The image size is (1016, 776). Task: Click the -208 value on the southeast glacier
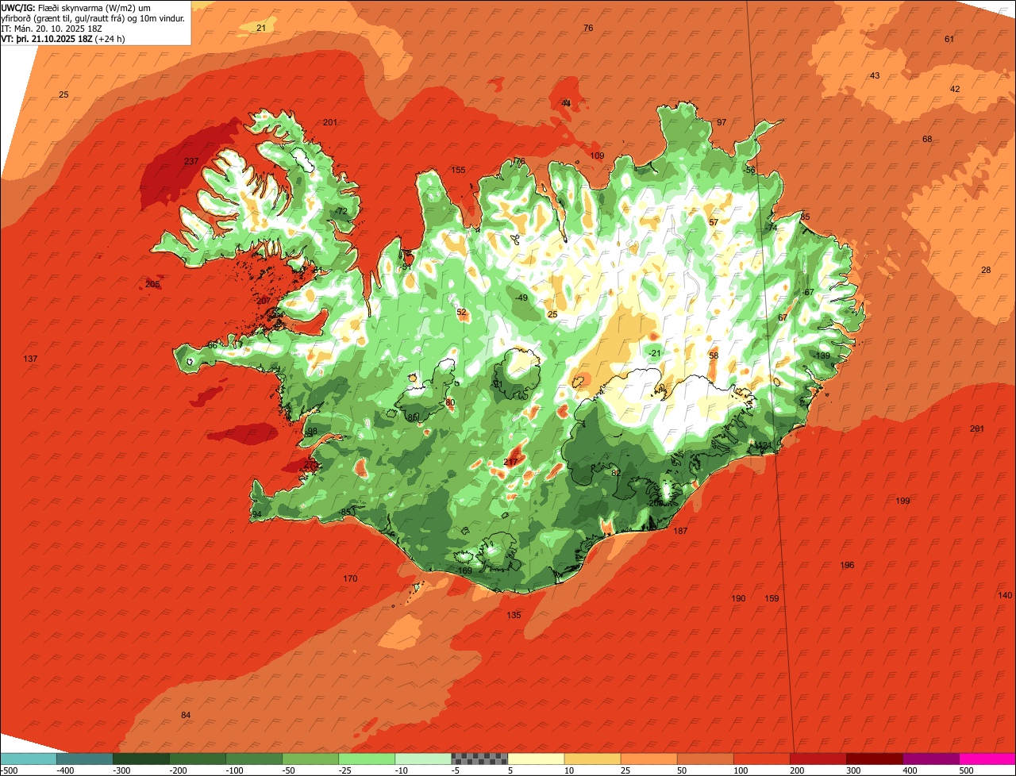coord(655,503)
